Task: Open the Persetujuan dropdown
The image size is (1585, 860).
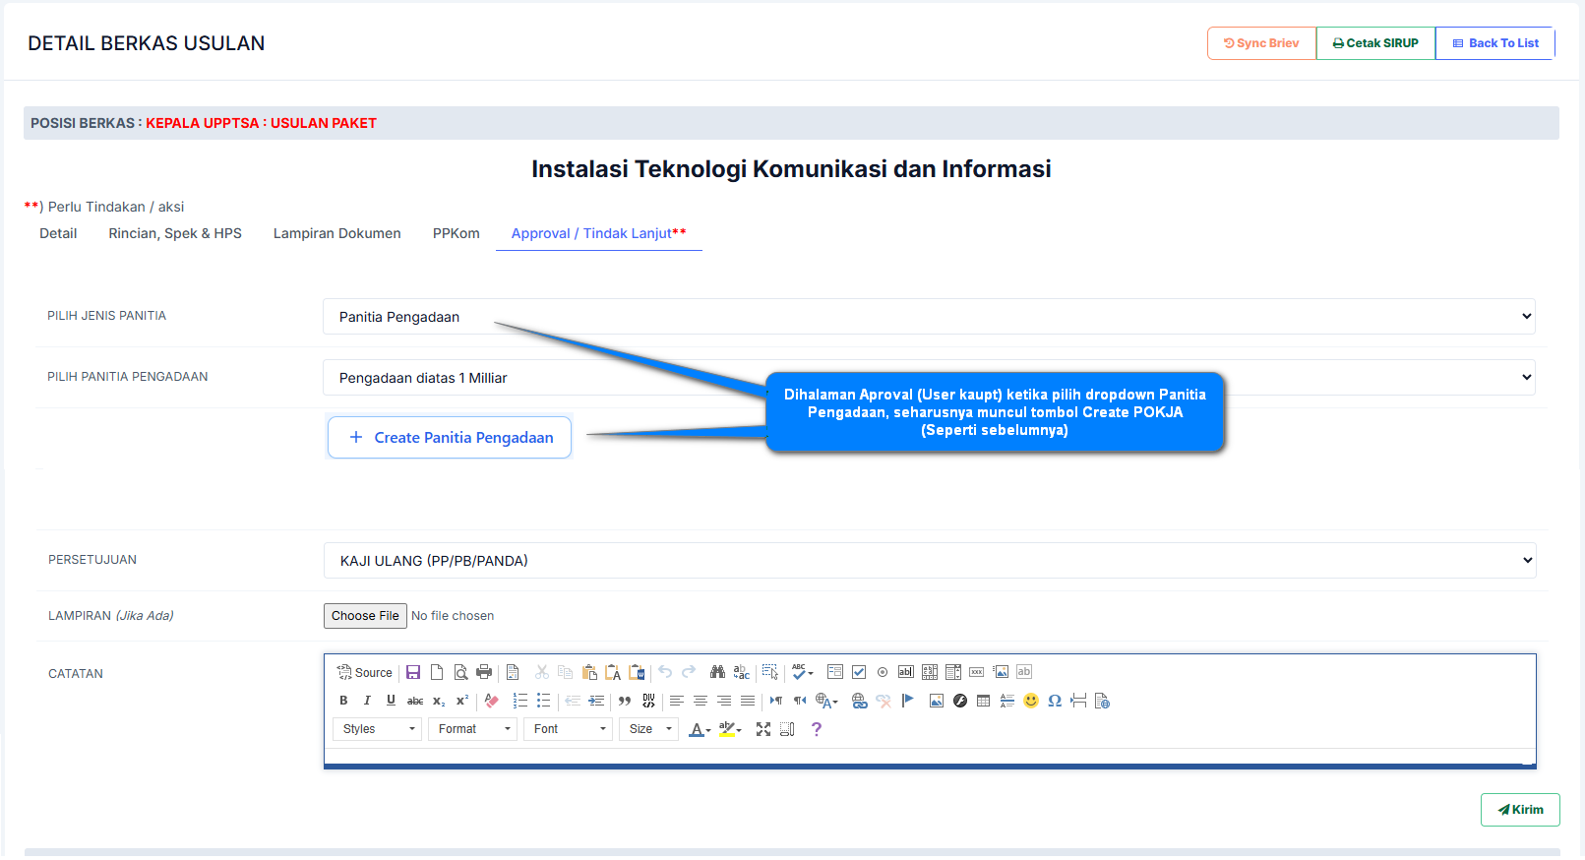Action: click(x=929, y=561)
